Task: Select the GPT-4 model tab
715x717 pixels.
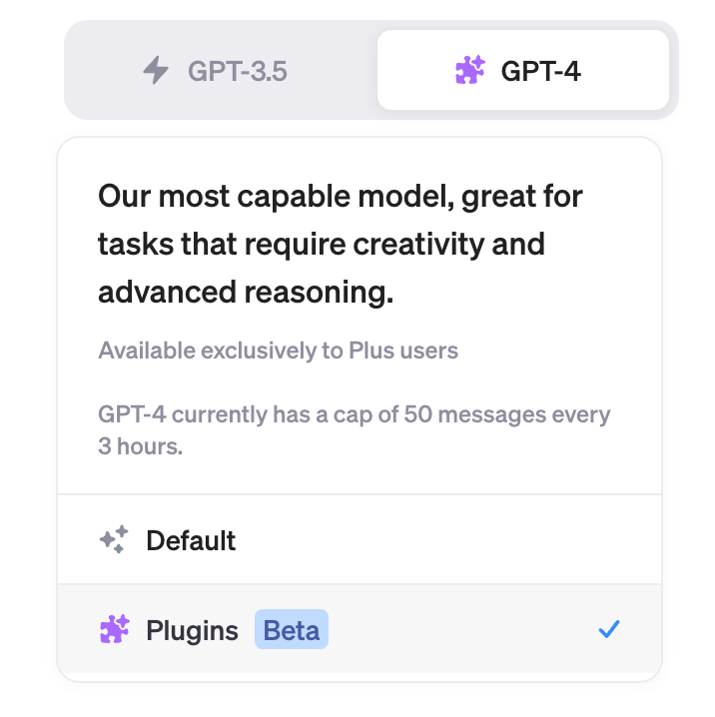Action: [522, 71]
